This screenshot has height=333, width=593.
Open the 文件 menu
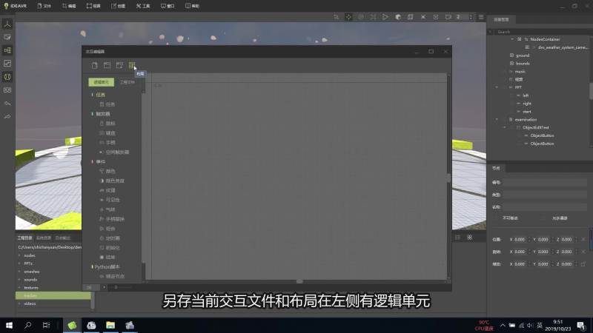tap(44, 6)
